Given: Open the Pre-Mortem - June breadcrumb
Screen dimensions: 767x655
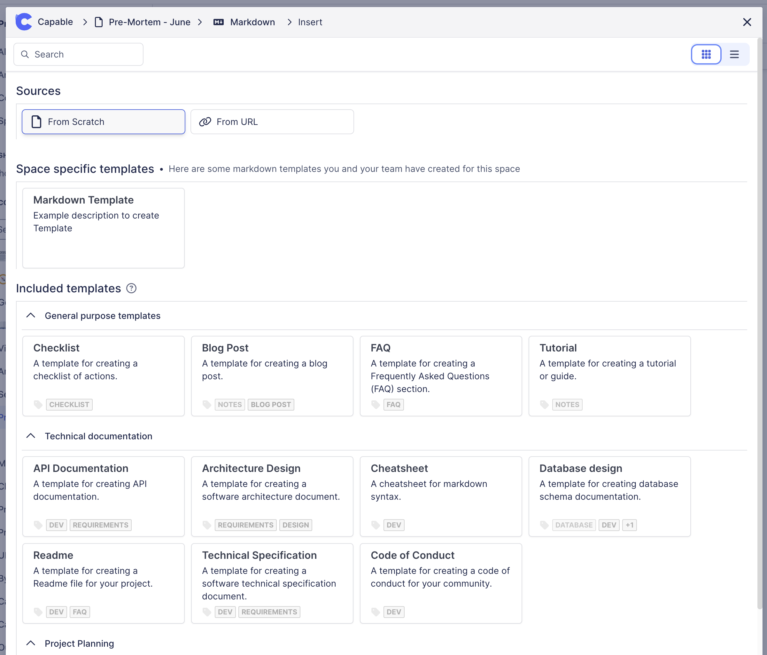Looking at the screenshot, I should pos(150,22).
